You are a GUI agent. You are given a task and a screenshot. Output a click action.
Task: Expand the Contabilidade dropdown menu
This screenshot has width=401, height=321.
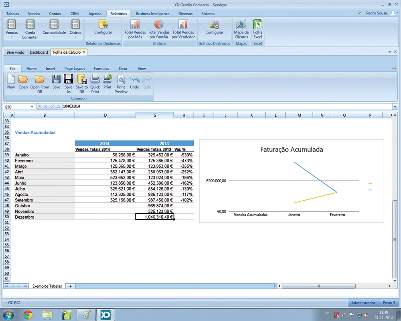pos(54,37)
